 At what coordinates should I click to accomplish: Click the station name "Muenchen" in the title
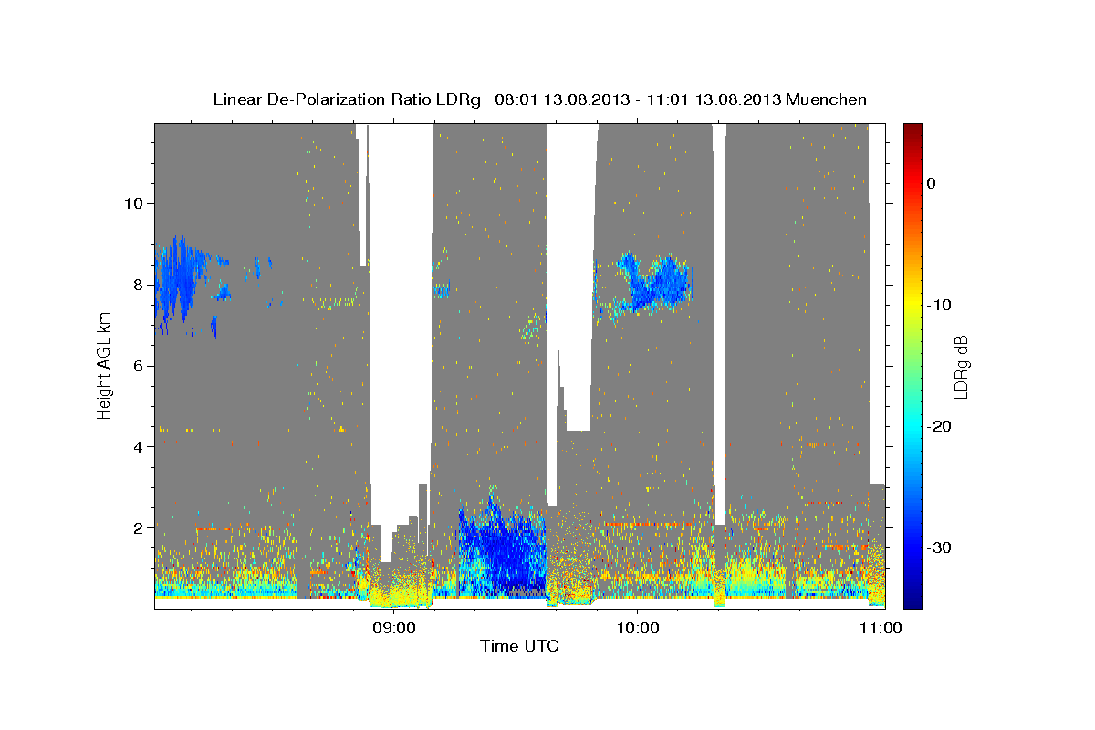(x=825, y=99)
